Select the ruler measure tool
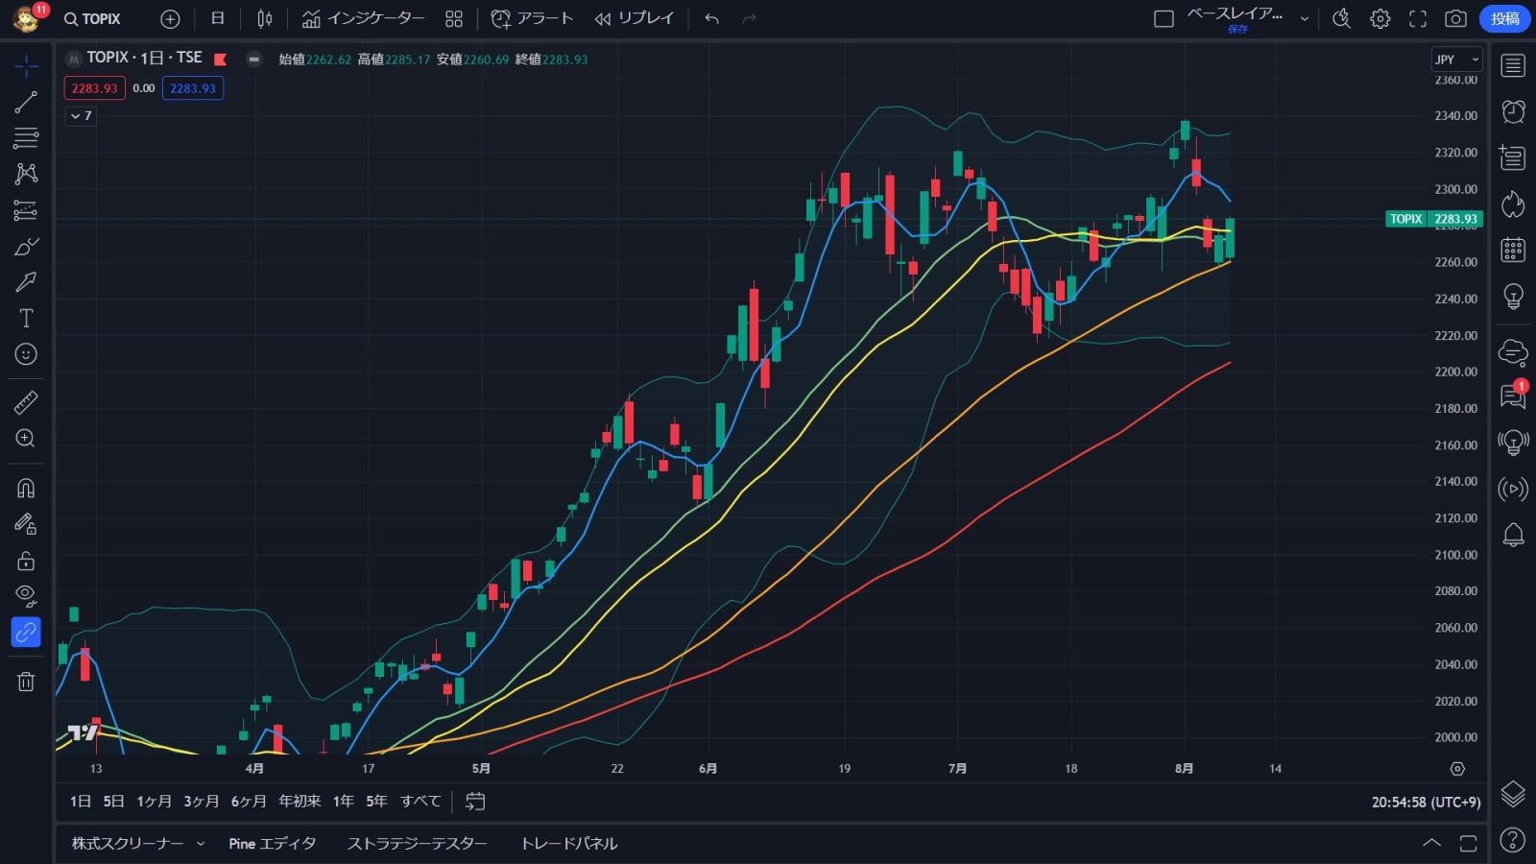This screenshot has width=1536, height=864. (x=26, y=402)
